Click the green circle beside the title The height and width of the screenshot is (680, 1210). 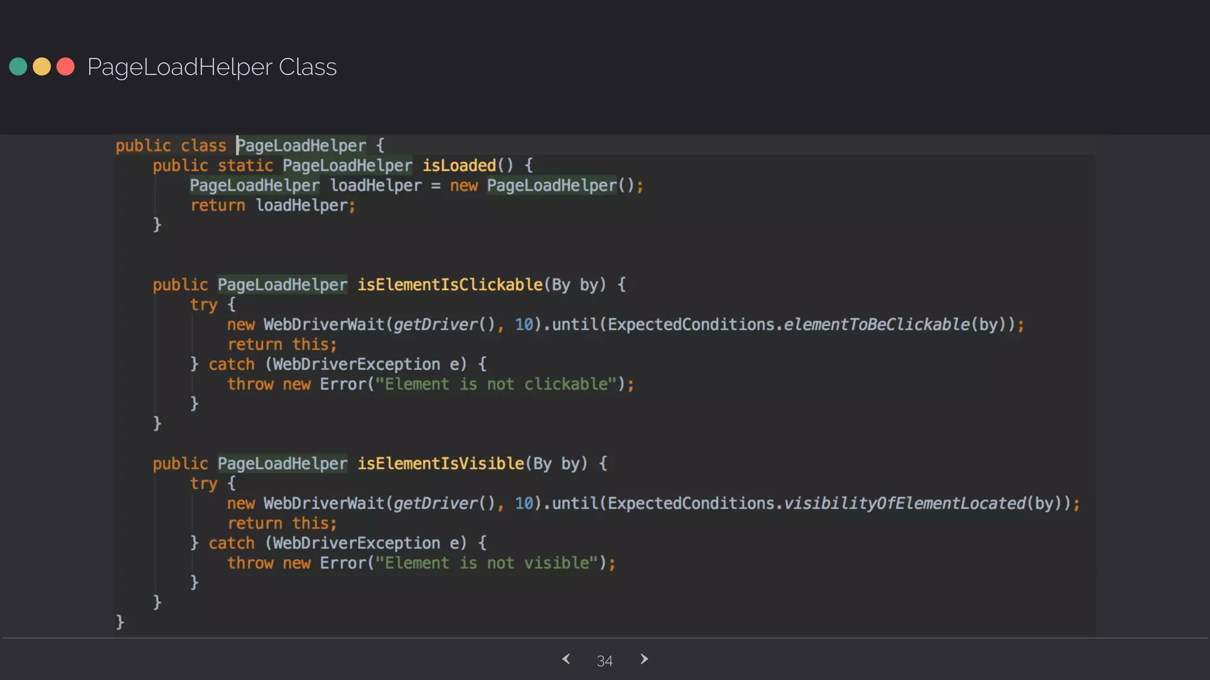coord(18,67)
